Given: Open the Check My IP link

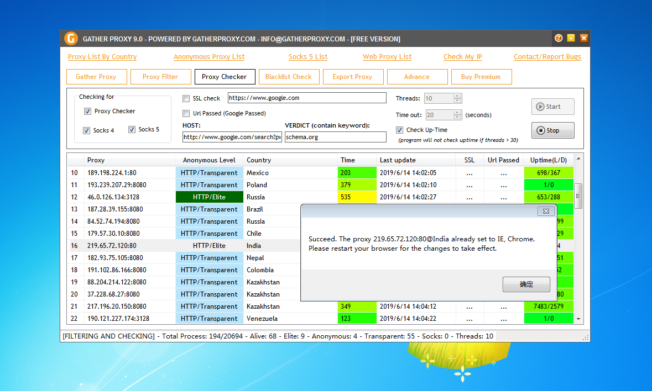Looking at the screenshot, I should 463,57.
